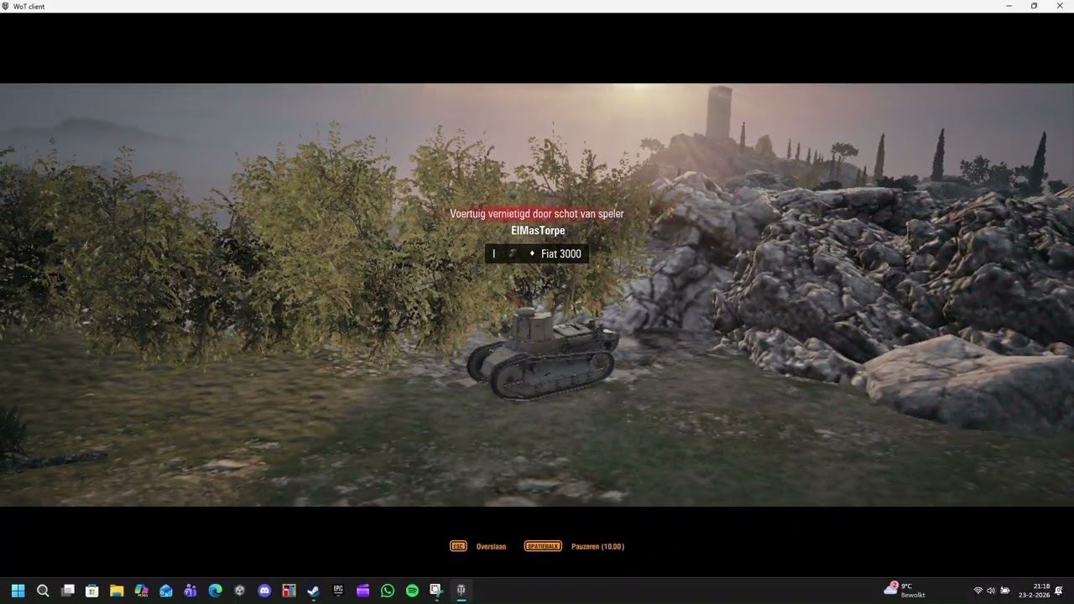Click the player name ElMasTorpe

pyautogui.click(x=538, y=231)
